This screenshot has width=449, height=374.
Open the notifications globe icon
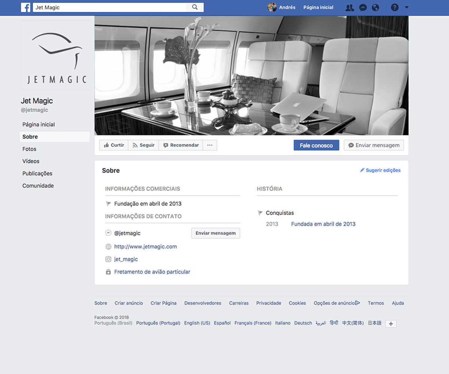tap(376, 7)
